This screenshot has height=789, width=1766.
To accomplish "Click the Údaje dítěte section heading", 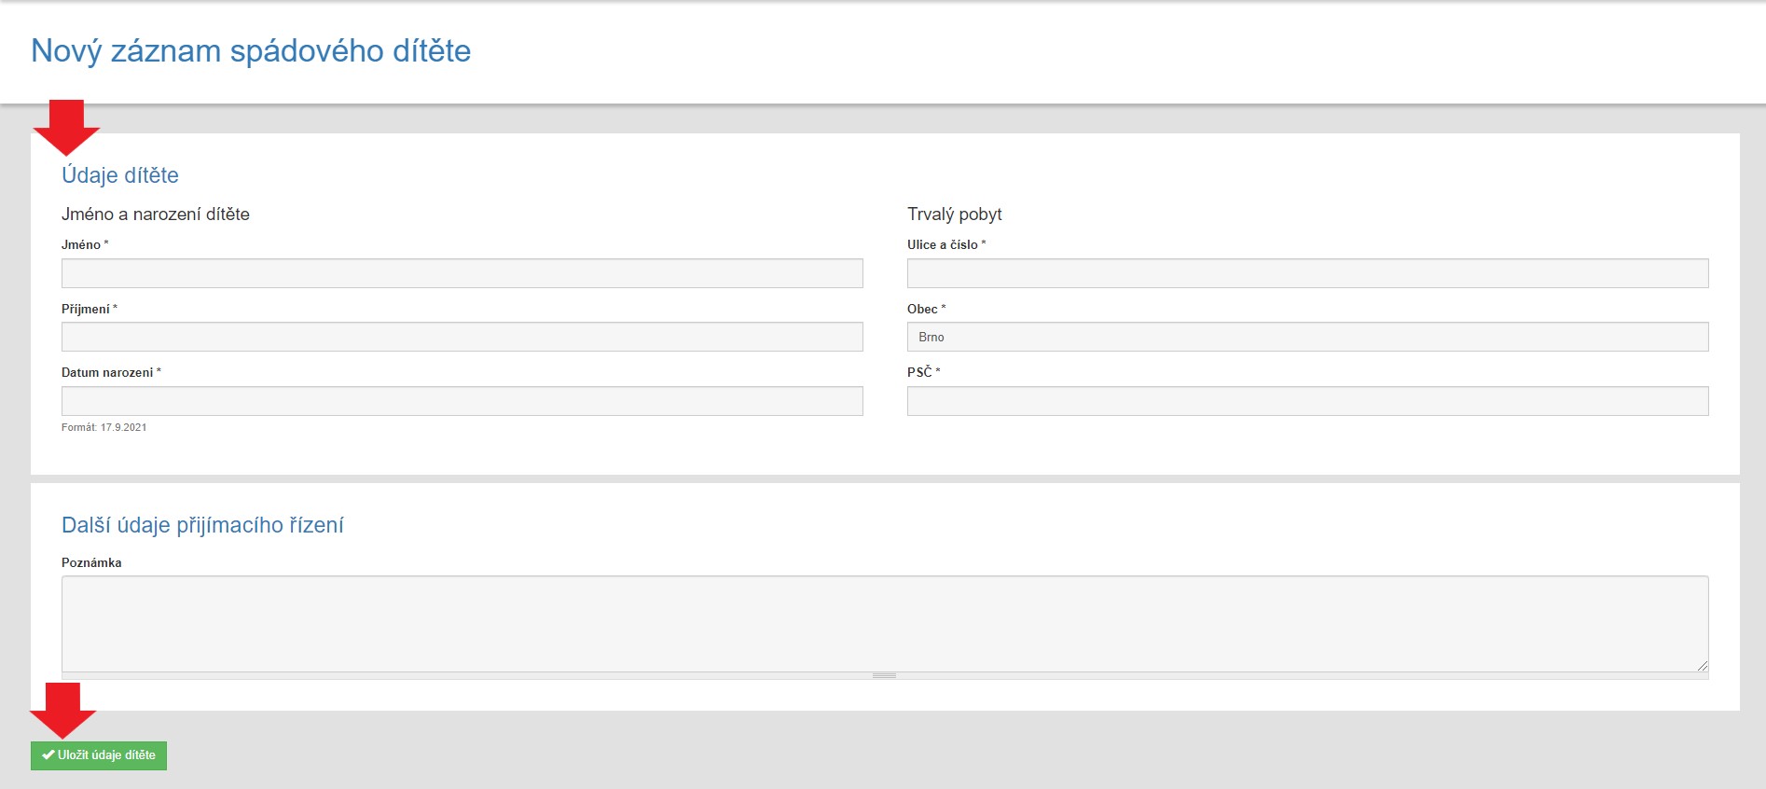I will 120,175.
